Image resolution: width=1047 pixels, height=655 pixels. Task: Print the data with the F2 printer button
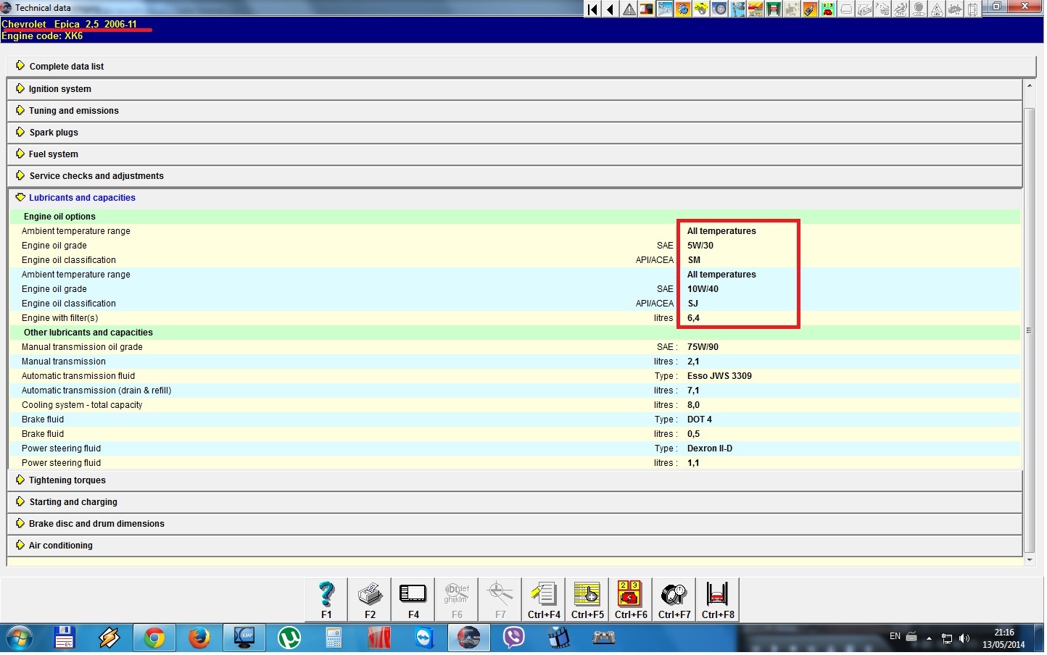[x=370, y=600]
